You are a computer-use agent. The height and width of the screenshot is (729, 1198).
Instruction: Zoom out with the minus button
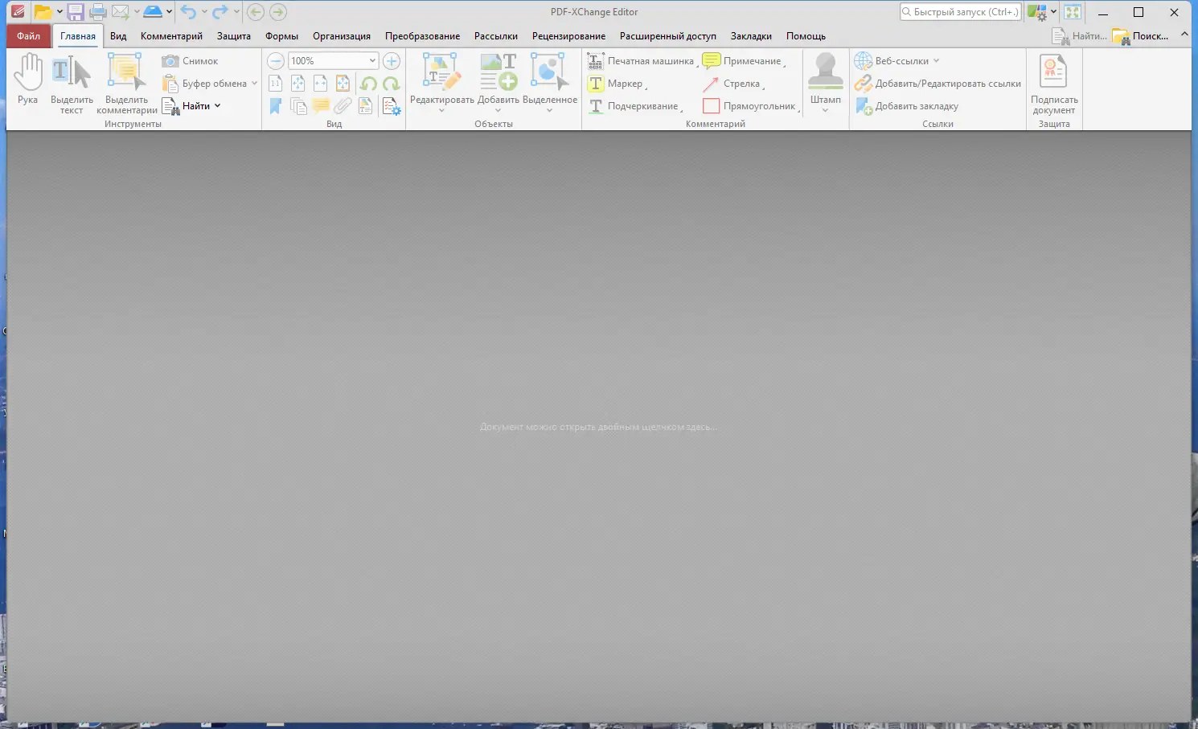276,61
